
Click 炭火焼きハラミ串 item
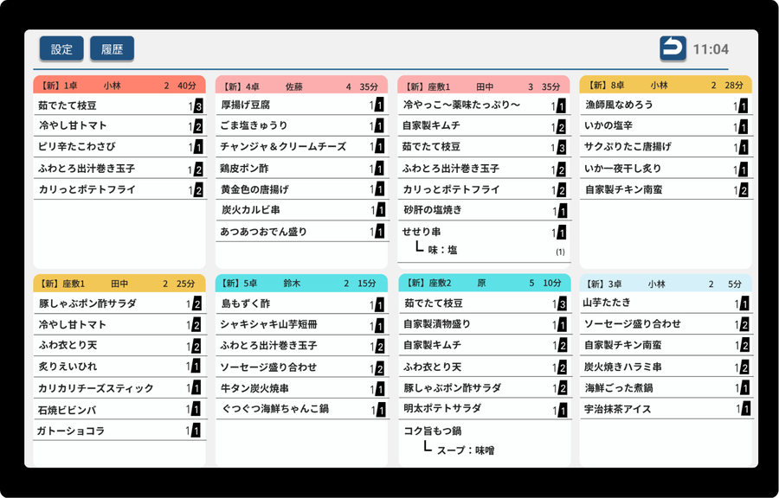pyautogui.click(x=666, y=367)
